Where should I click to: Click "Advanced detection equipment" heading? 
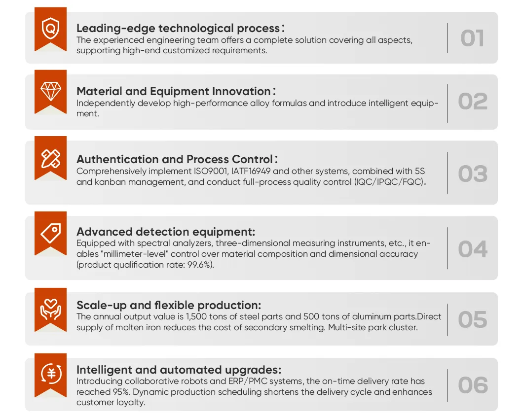166,232
